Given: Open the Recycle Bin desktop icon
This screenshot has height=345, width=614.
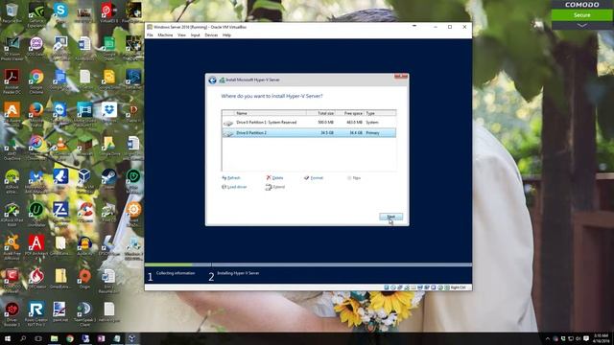Looking at the screenshot, I should (12, 11).
